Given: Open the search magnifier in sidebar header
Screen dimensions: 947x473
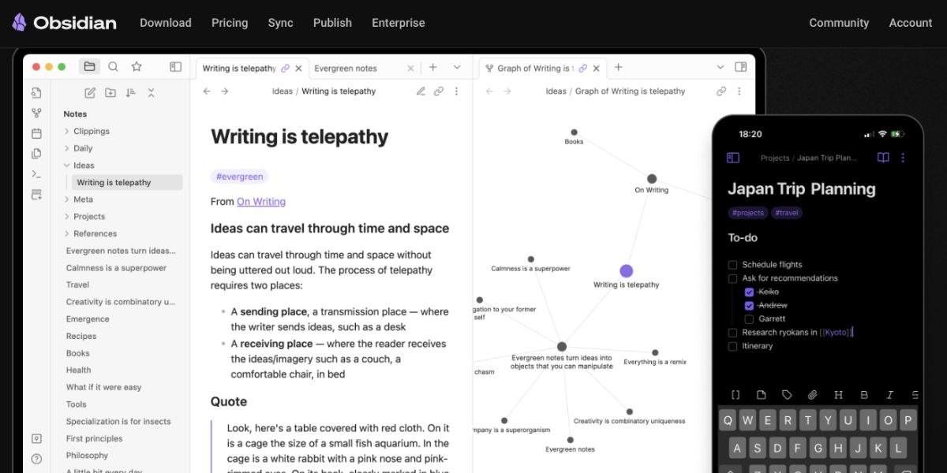Looking at the screenshot, I should click(x=113, y=67).
